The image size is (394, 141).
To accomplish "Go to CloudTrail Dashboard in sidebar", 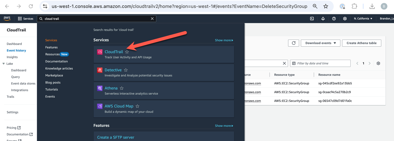I will click(14, 44).
